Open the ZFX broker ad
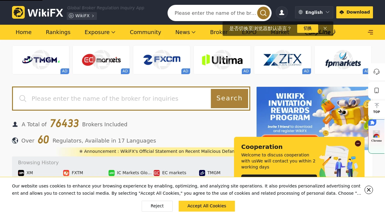The height and width of the screenshot is (217, 385). [282, 60]
